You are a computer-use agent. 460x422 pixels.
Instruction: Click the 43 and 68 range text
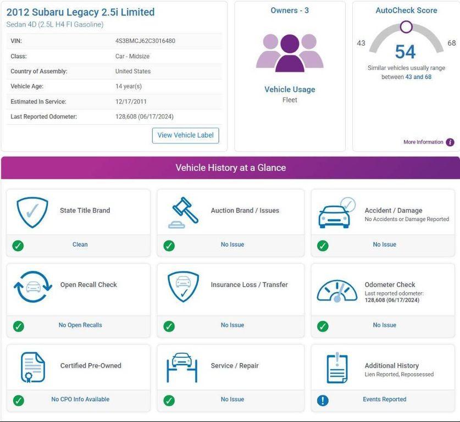pos(418,77)
